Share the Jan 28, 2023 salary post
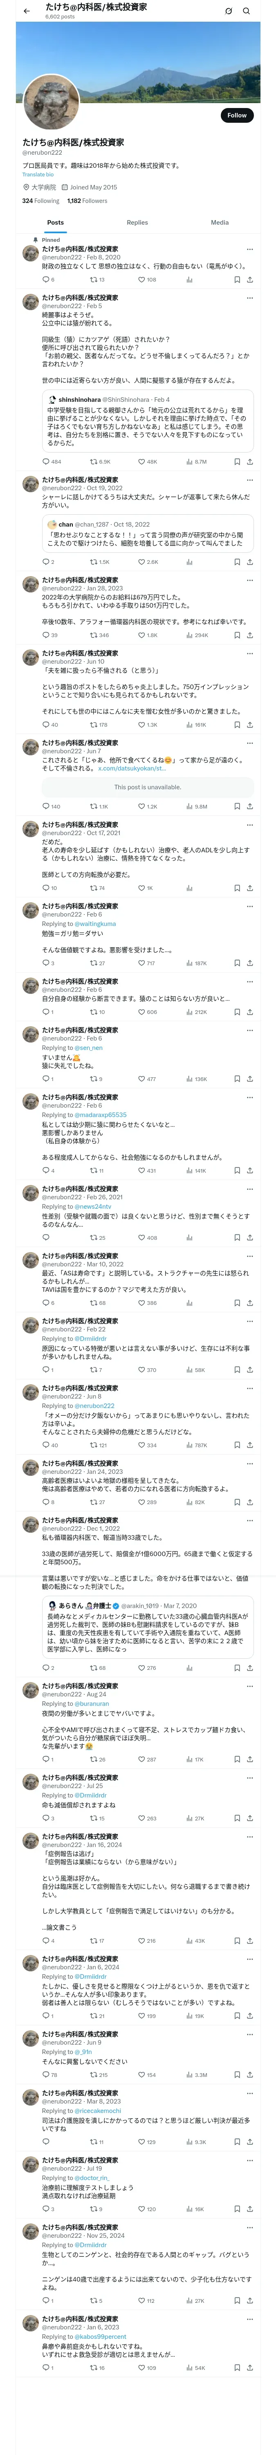Screen dimensions: 276x2455 pos(249,635)
